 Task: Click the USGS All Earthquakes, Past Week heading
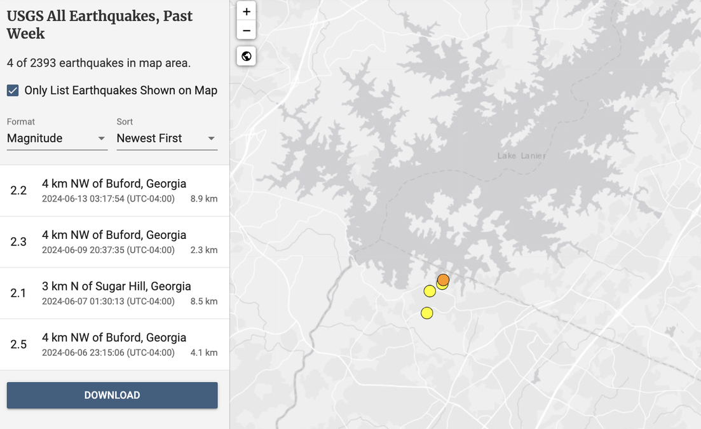(100, 25)
